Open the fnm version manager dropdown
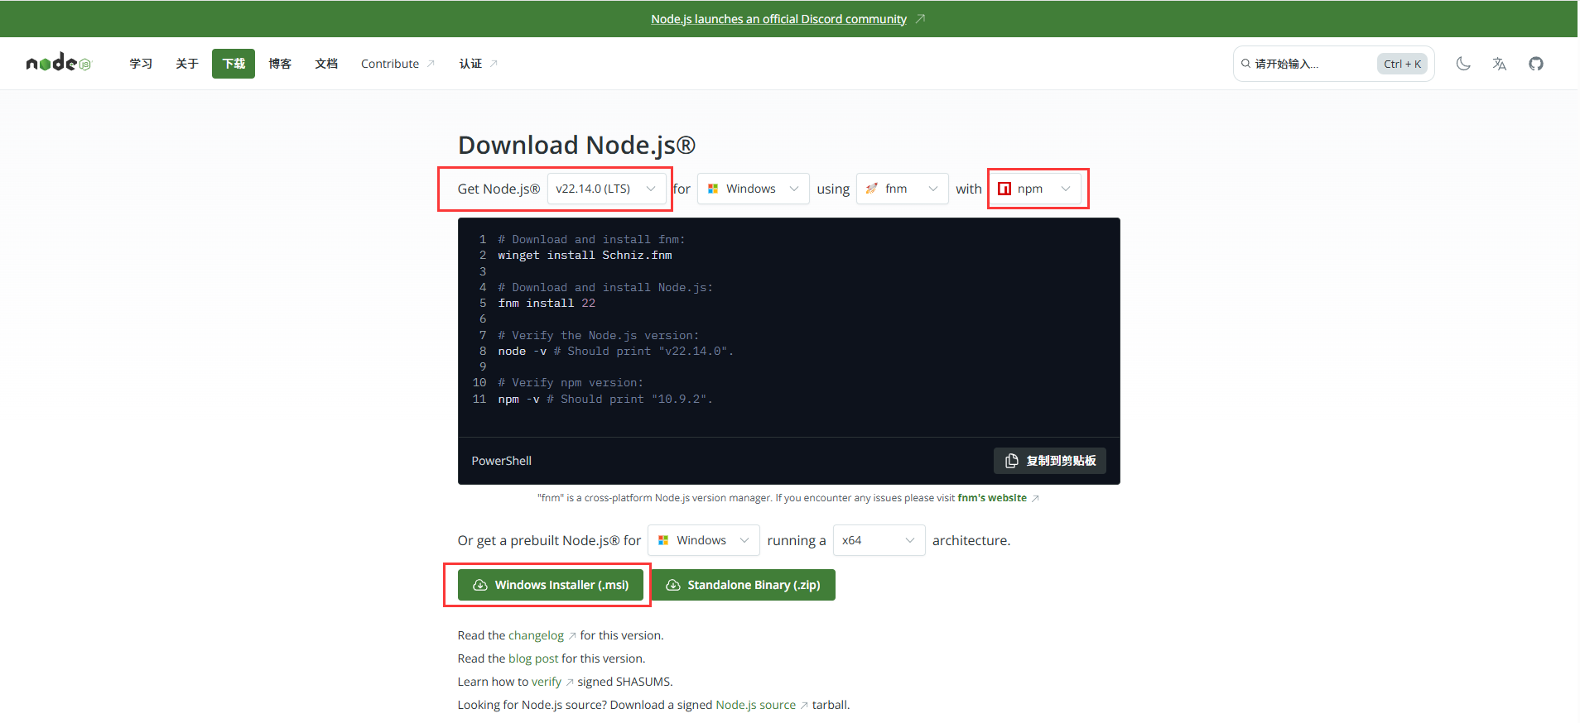 pos(902,189)
